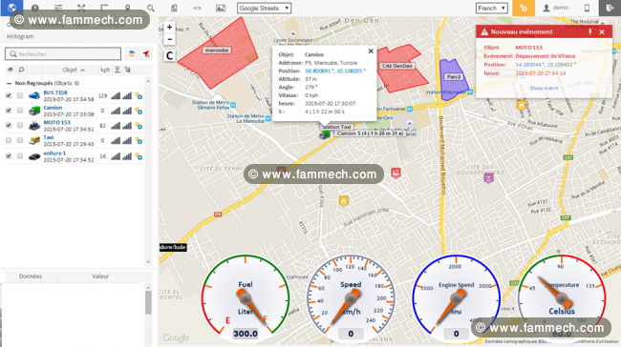Click the Show event link
Viewport: 621px width, 347px height.
pos(544,88)
